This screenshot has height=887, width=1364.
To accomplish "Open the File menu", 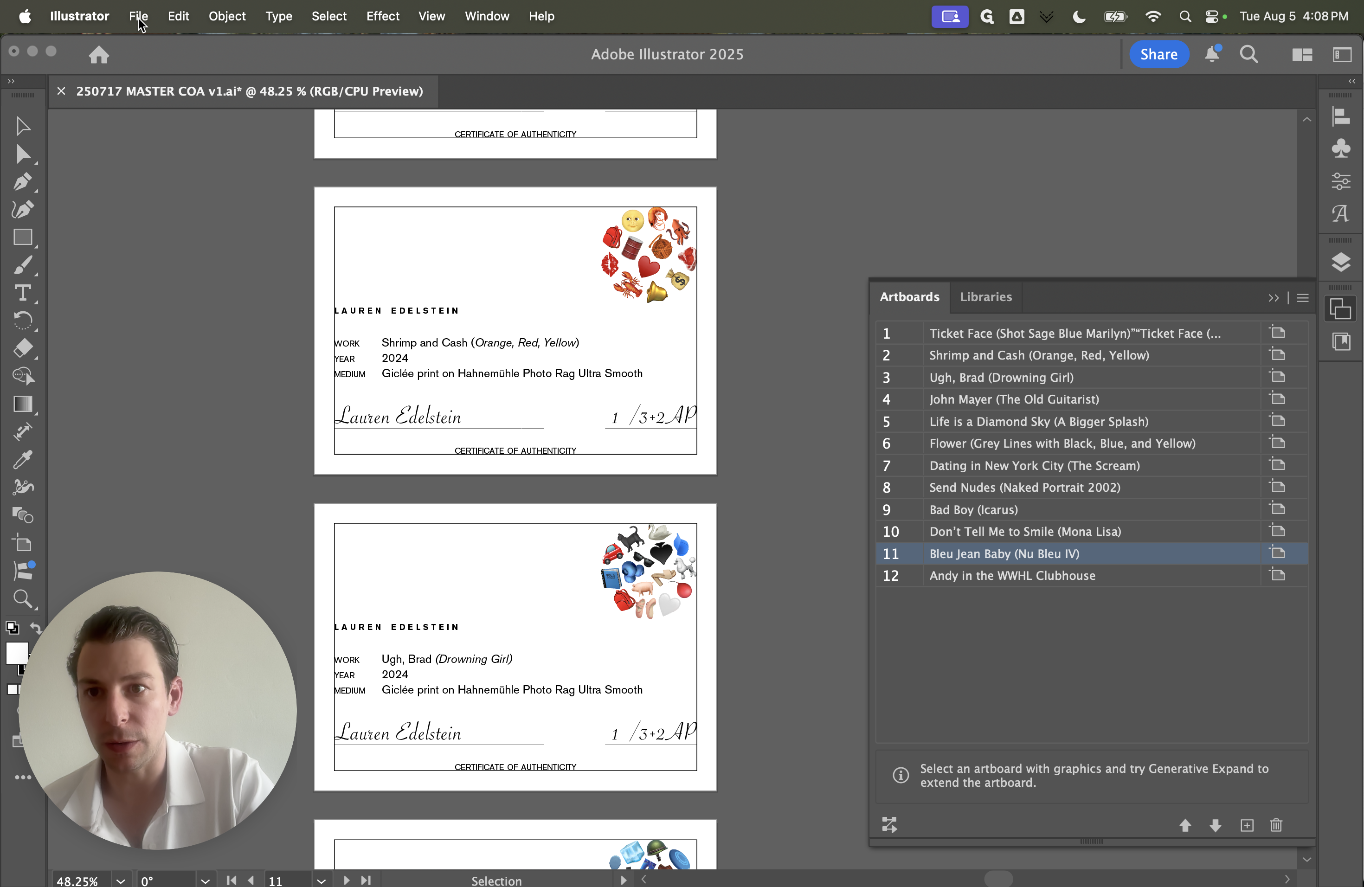I will click(x=138, y=16).
